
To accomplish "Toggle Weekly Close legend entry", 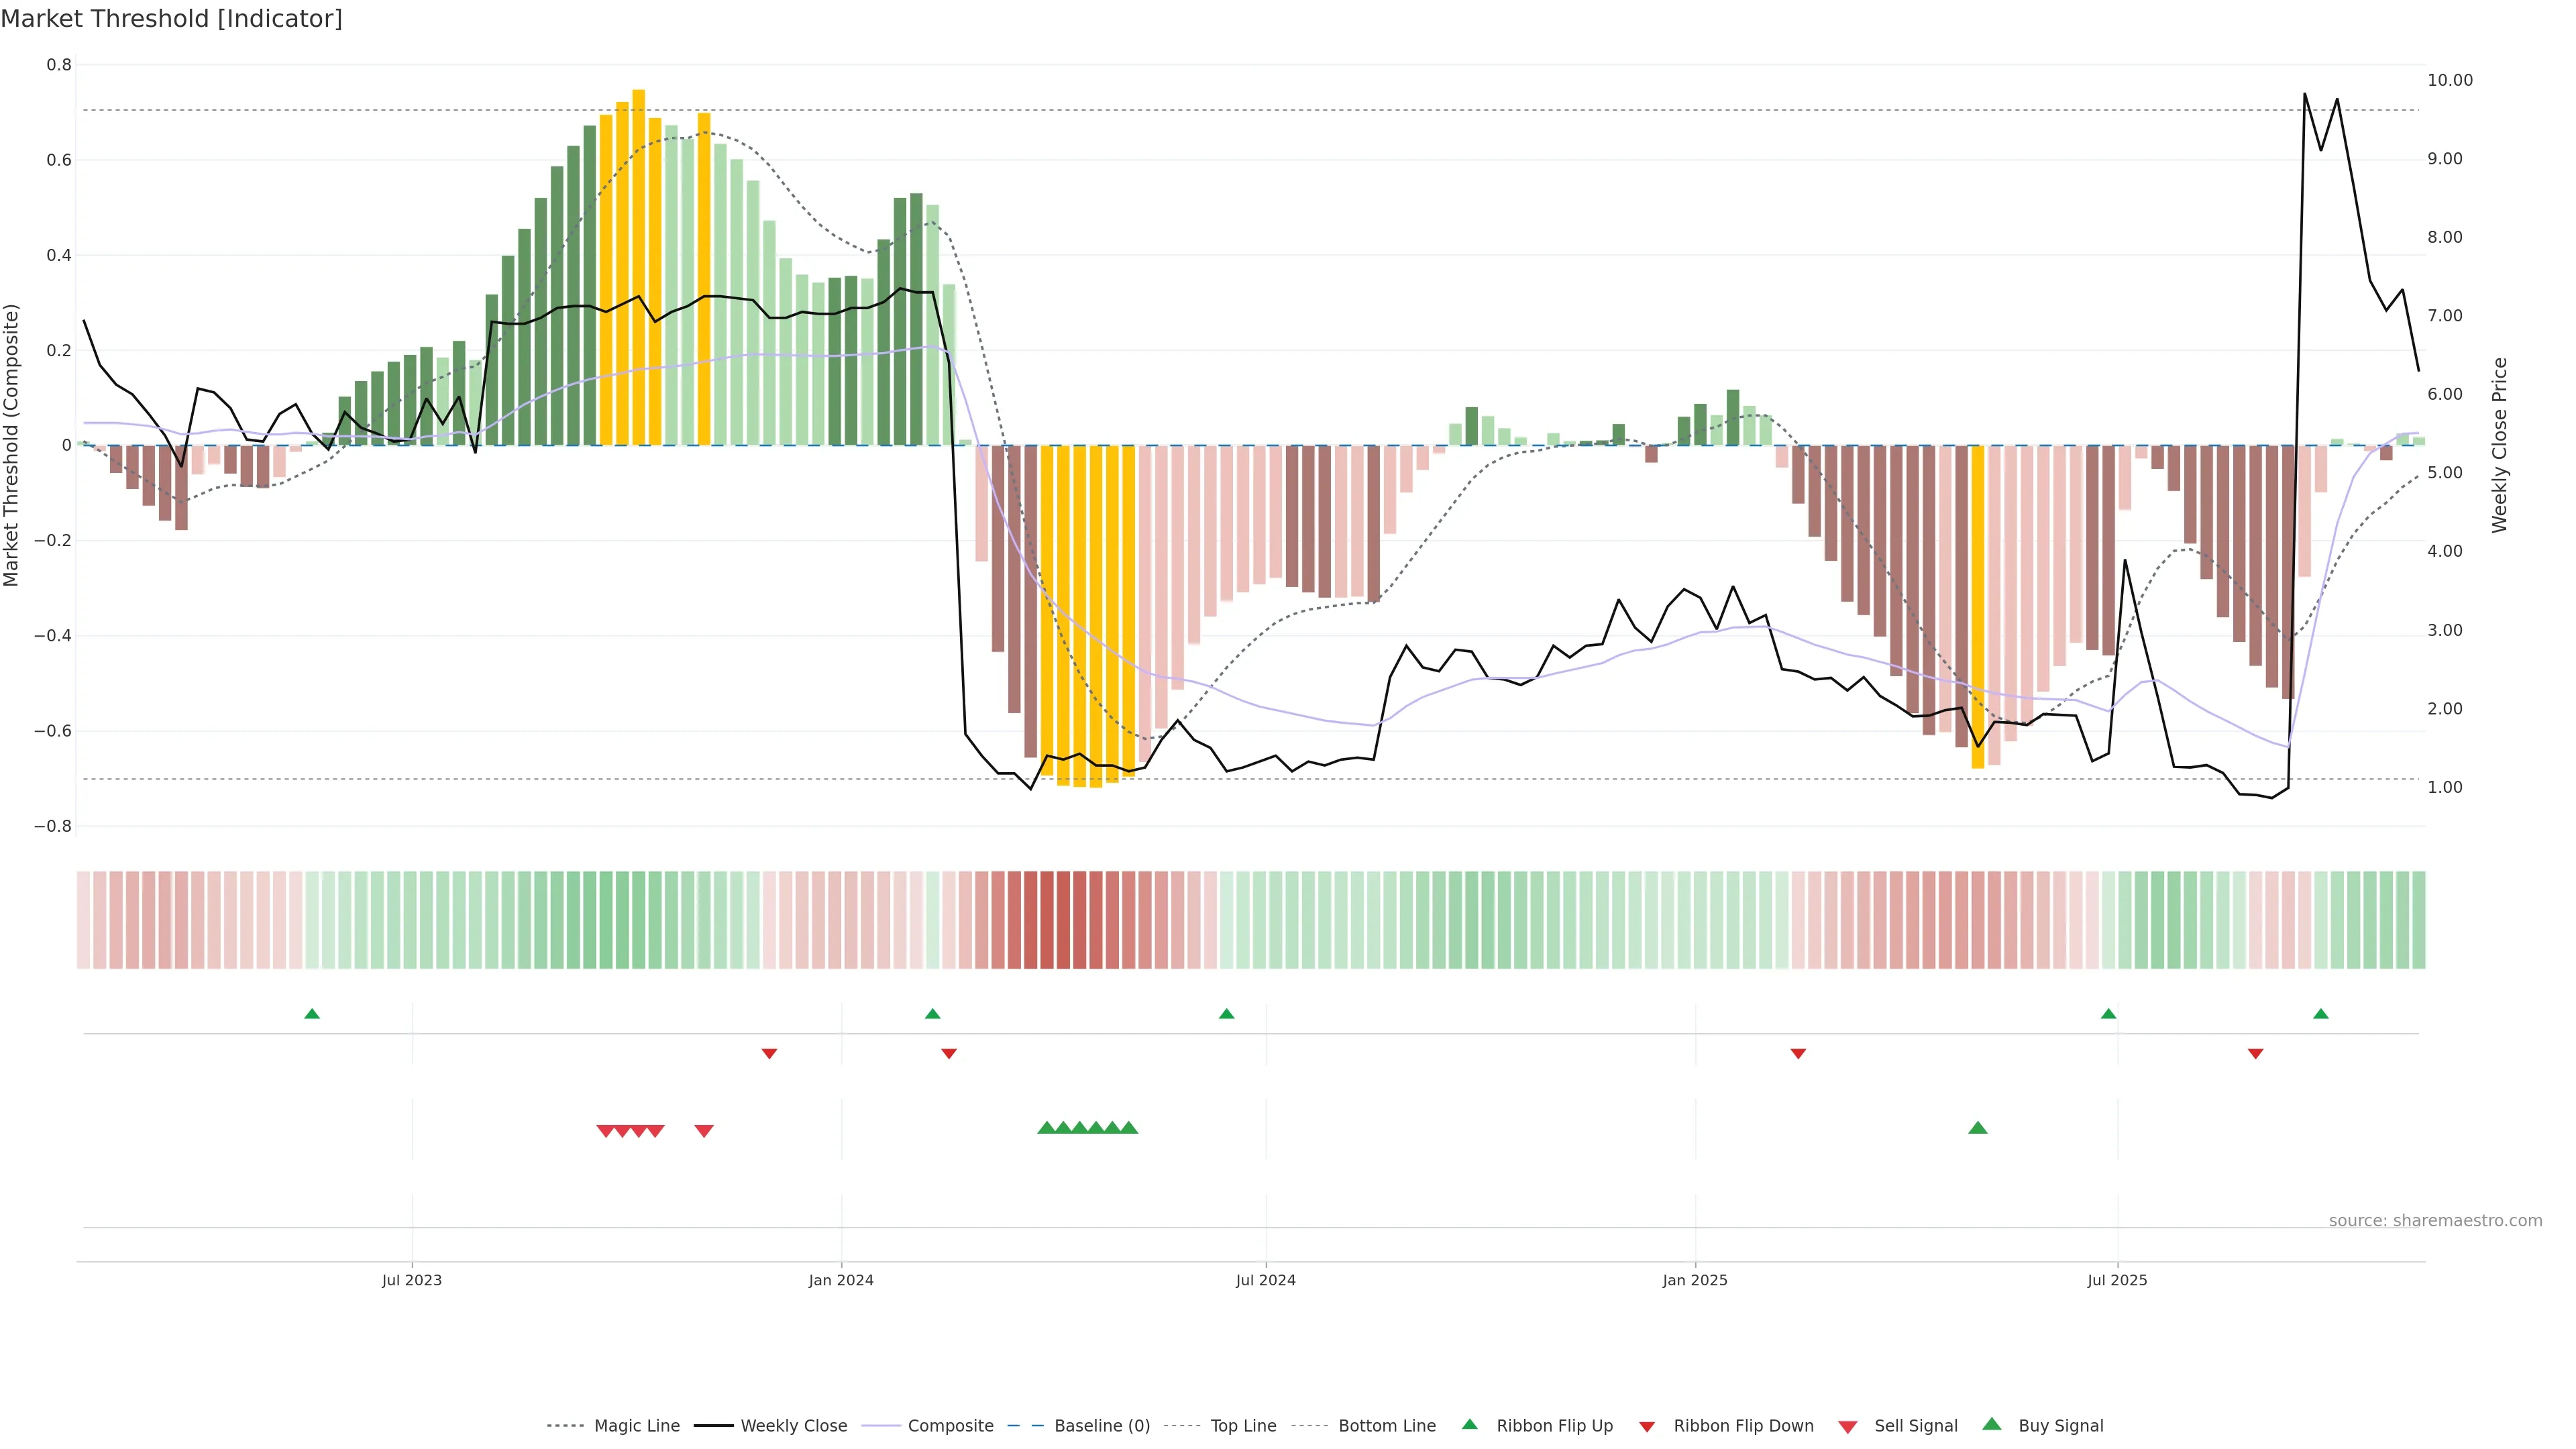I will [x=793, y=1425].
